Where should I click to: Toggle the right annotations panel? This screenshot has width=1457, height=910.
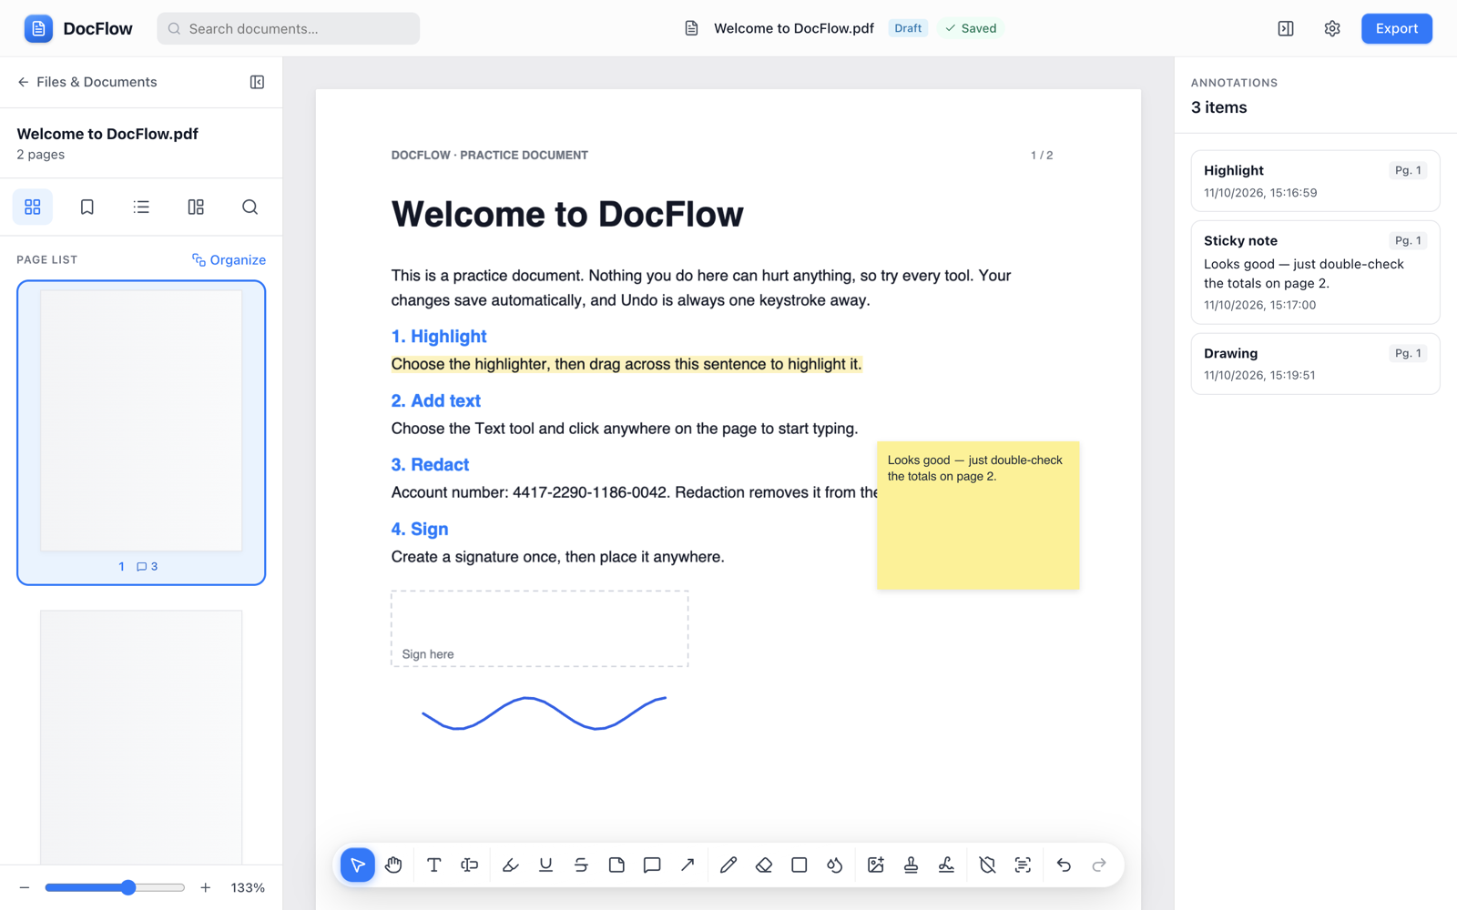click(x=1286, y=28)
